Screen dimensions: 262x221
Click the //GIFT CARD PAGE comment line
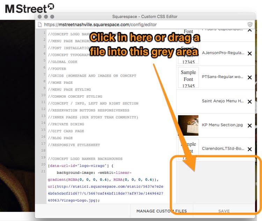point(66,131)
